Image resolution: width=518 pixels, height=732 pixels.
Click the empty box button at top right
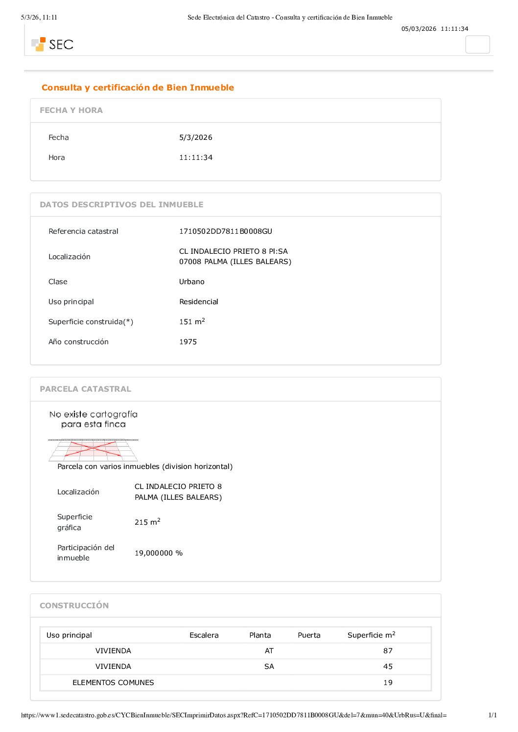pos(477,44)
